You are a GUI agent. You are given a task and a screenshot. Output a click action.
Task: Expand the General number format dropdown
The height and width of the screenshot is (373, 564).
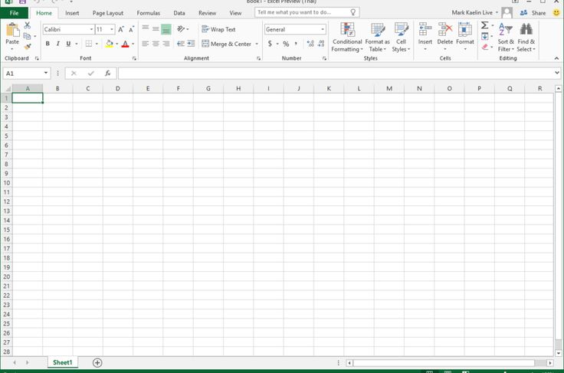coord(323,29)
